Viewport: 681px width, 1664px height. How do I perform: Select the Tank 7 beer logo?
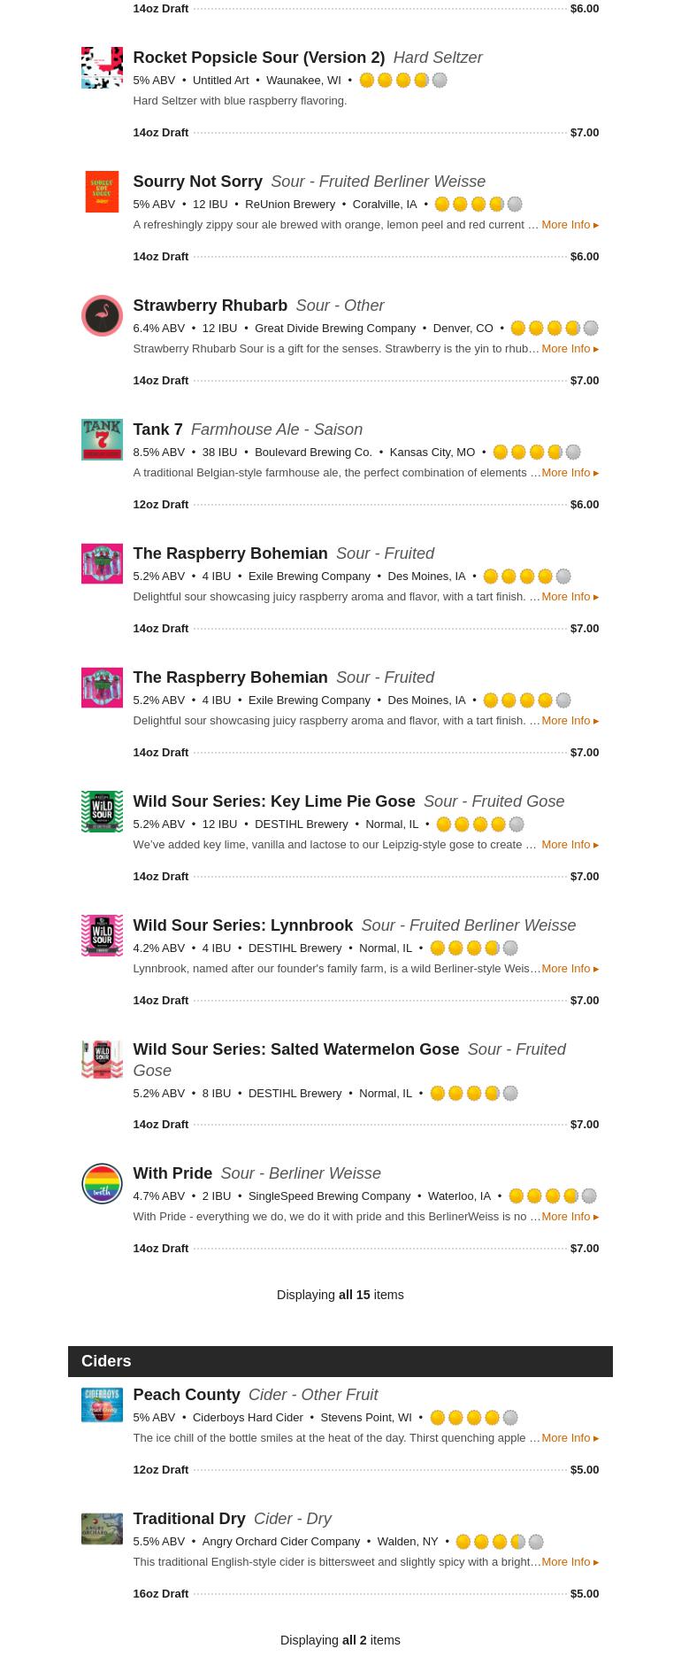102,439
